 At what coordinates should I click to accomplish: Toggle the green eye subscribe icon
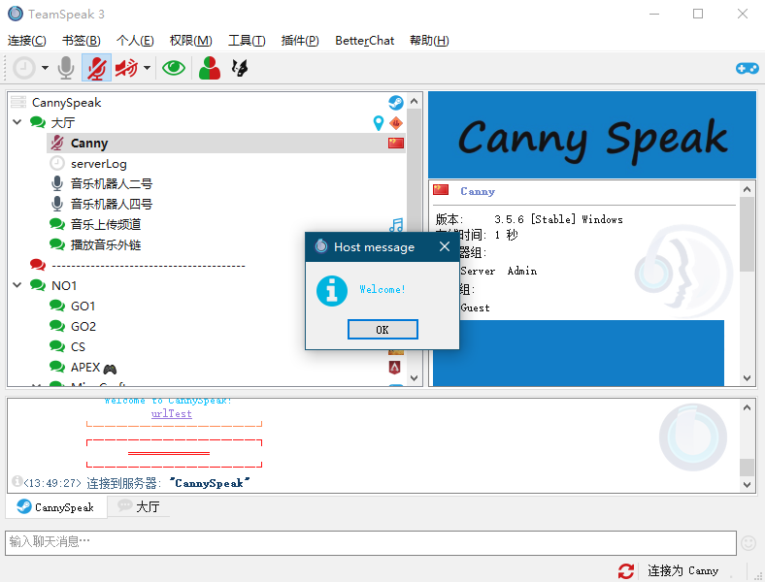point(174,68)
